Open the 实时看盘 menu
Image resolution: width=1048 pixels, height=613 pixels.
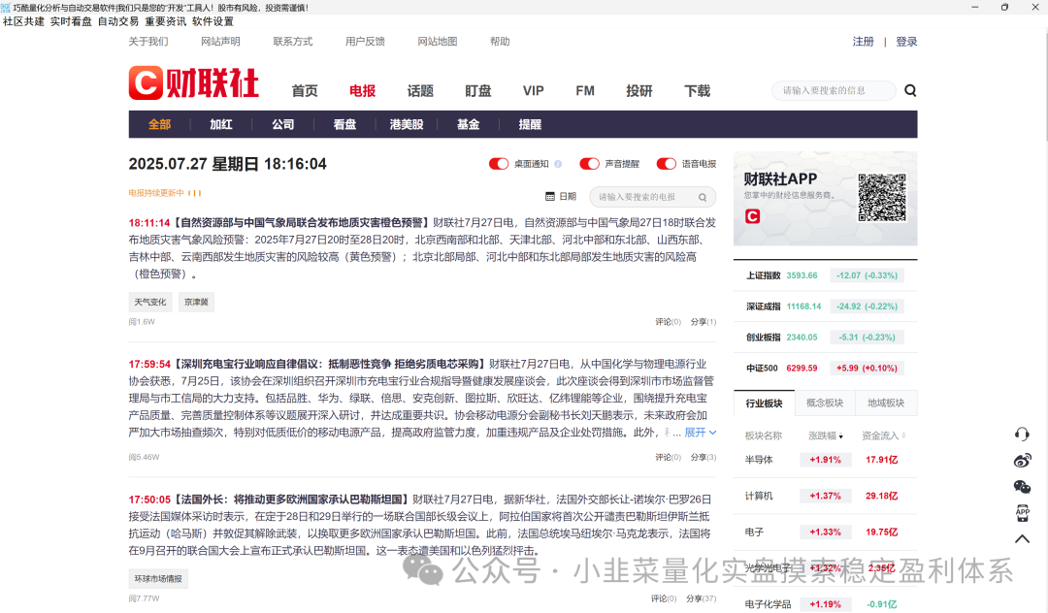pyautogui.click(x=71, y=21)
